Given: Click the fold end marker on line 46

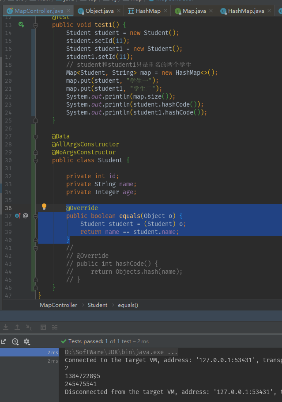Looking at the screenshot, I should [x=36, y=287].
